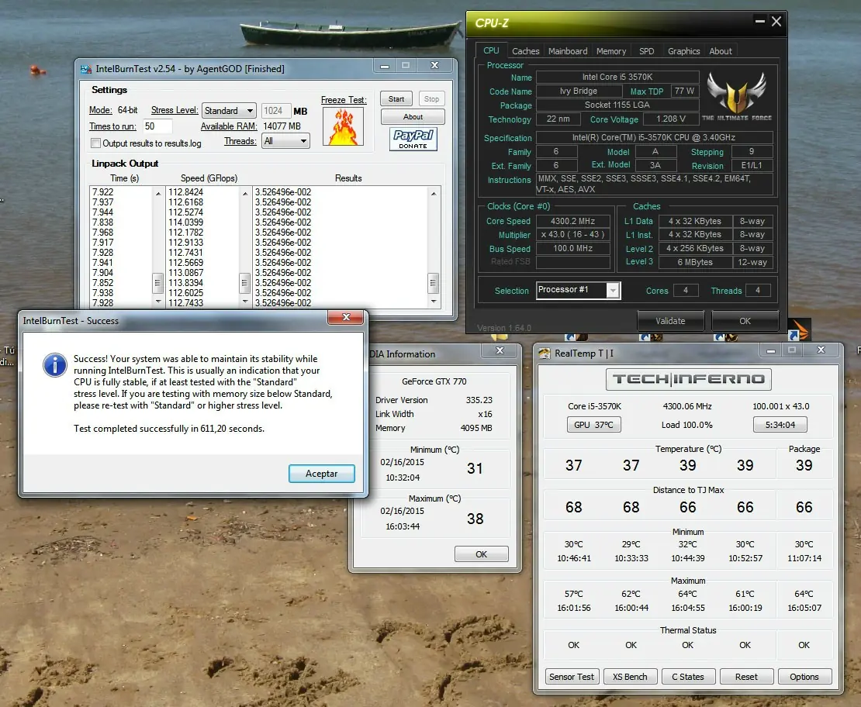Screen dimensions: 861x707
Task: Click the Load 100.0% text in RealTemp
Action: point(687,425)
